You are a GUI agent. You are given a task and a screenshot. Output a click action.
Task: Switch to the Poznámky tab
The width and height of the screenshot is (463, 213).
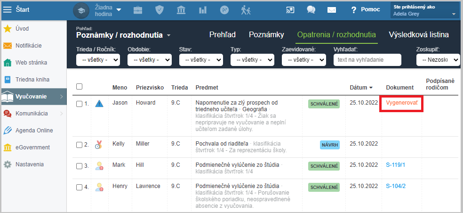point(266,34)
